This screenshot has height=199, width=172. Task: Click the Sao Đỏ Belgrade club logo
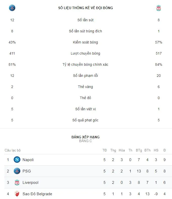(x=17, y=194)
